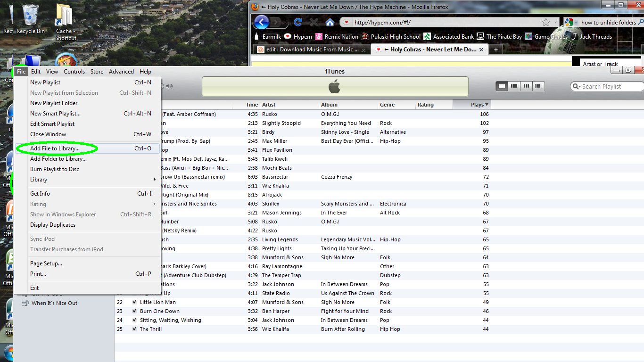Image resolution: width=644 pixels, height=362 pixels.
Task: Click Exit in the File menu
Action: point(88,288)
